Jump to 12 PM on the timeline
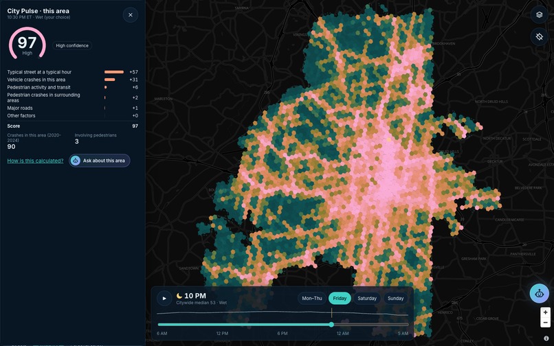Screen dimensions: 554x346 coord(222,333)
